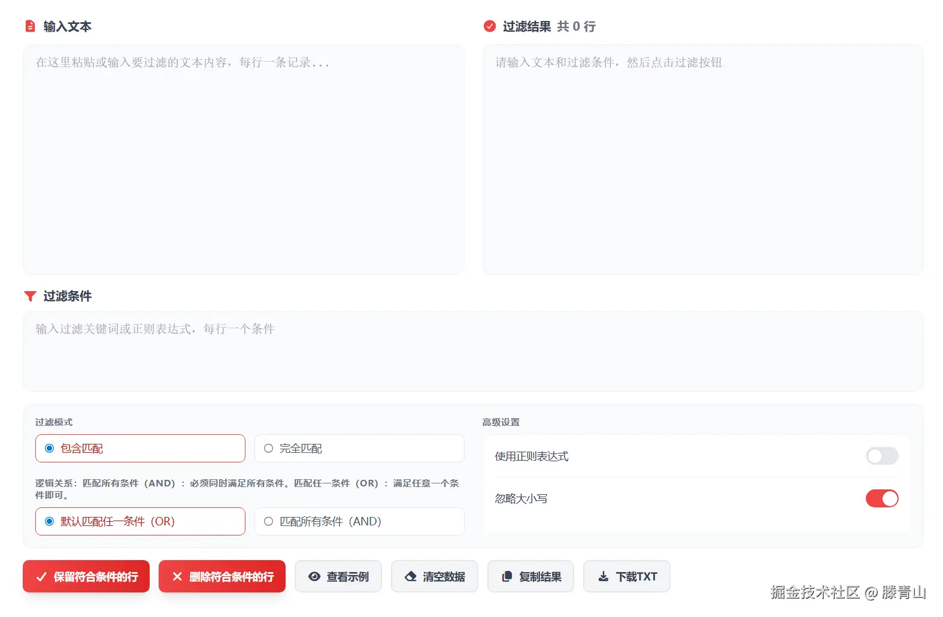Click the 忽略大小写 label text

coord(521,498)
